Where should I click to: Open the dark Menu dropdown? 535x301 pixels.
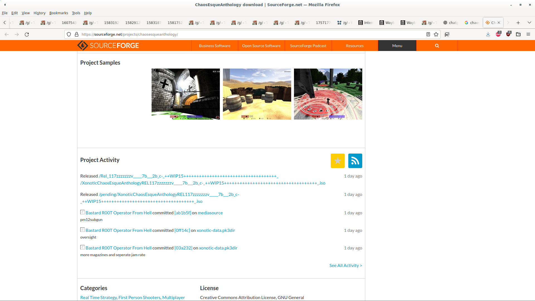click(x=397, y=46)
